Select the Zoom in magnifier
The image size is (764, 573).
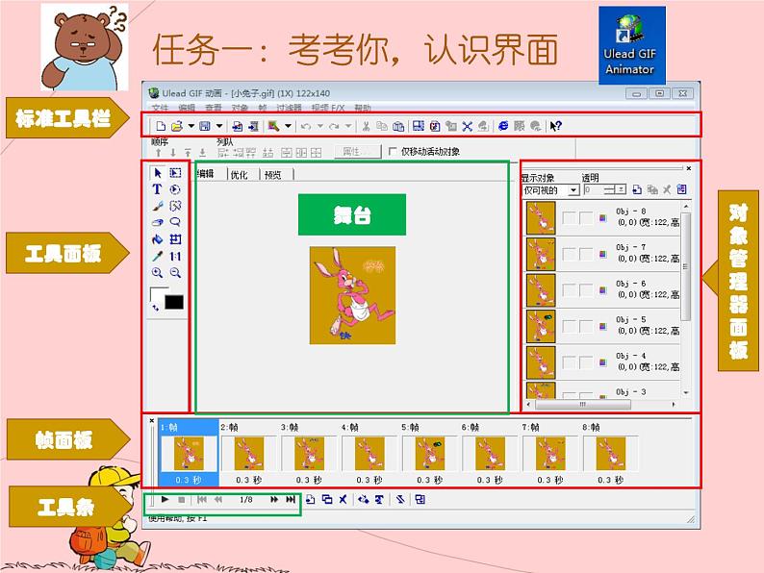[x=158, y=273]
